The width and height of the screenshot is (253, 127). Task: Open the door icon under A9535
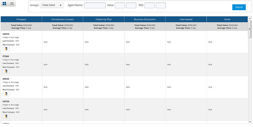6,94
